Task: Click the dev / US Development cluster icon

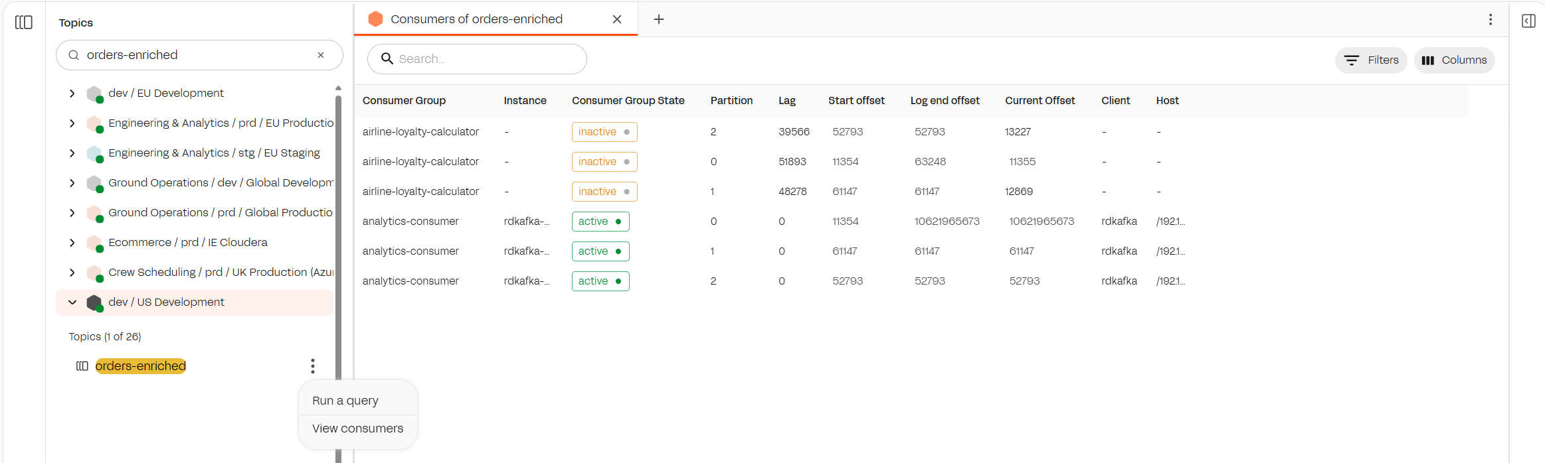Action: coord(95,302)
